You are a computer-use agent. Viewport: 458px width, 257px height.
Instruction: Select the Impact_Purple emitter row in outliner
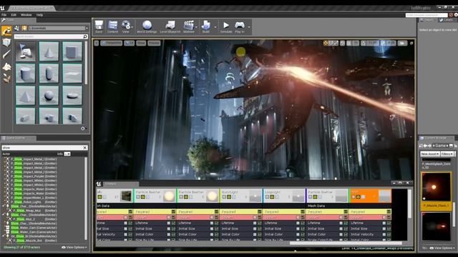(34, 176)
